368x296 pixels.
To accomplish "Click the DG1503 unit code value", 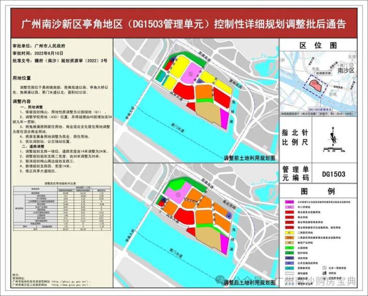I will click(334, 174).
